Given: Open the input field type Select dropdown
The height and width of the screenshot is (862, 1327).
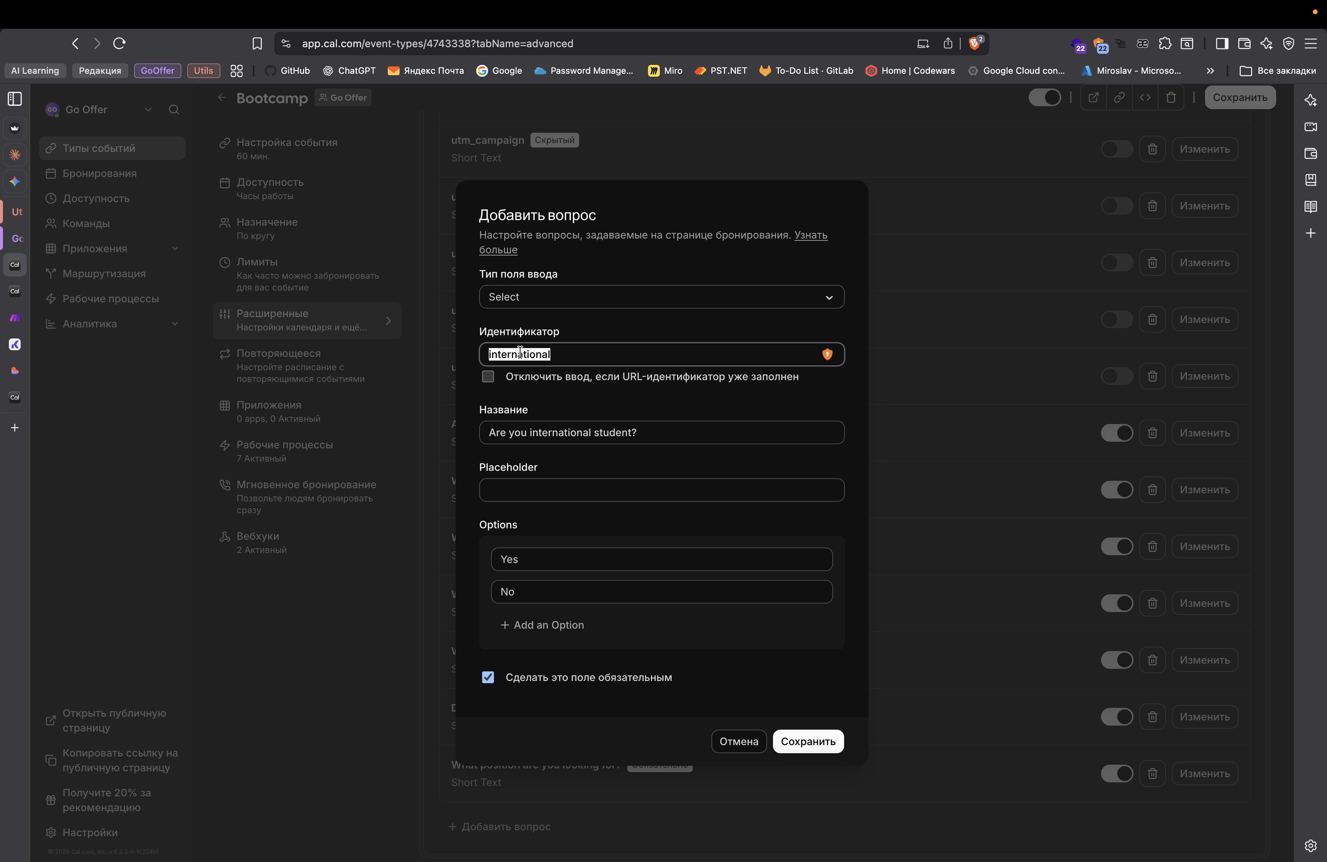Looking at the screenshot, I should tap(661, 297).
